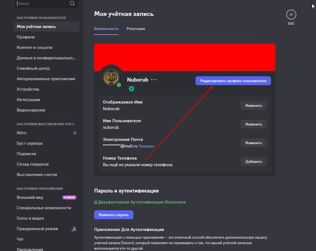Click the party icon beside Праздничный режим
This screenshot has width=316, height=251.
[x=74, y=229]
